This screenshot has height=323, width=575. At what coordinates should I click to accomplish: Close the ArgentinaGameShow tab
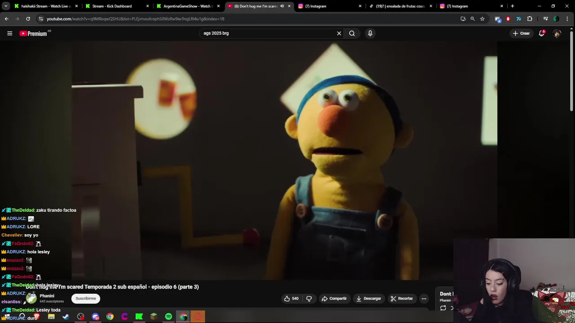coord(218,6)
